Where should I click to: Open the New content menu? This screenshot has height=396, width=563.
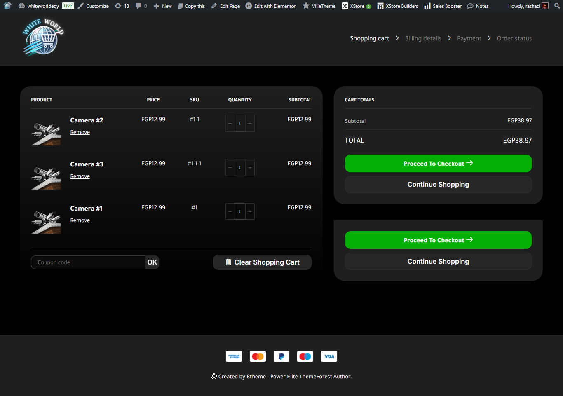pos(163,6)
